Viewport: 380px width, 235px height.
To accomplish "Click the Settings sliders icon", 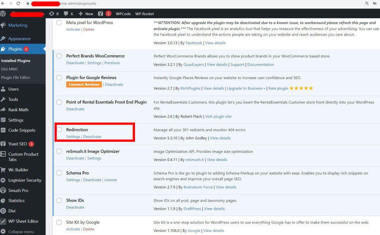I will point(3,120).
